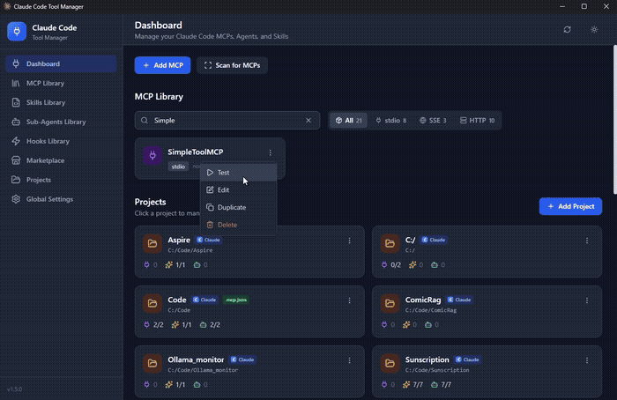Open MCP Library in the sidebar
This screenshot has width=617, height=400.
(61, 83)
